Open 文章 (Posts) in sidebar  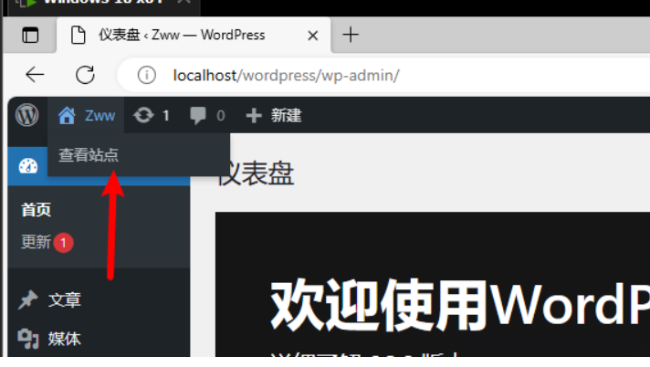pos(64,299)
